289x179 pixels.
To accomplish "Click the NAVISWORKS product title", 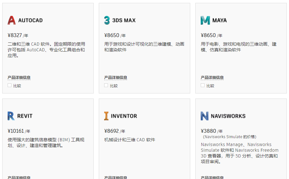I will point(228,116).
